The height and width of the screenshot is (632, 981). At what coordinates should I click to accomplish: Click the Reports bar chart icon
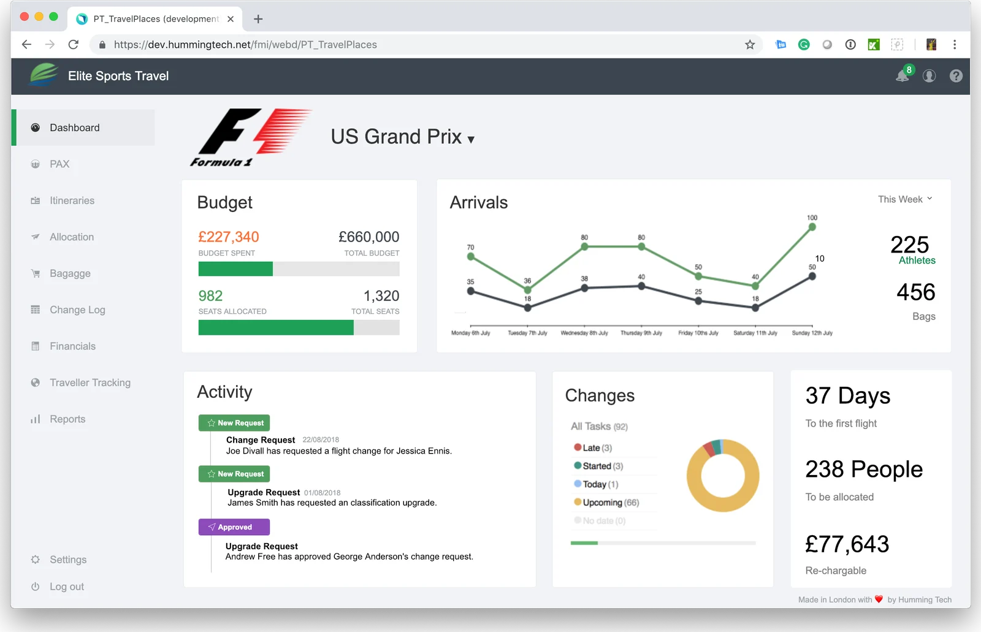click(x=36, y=419)
